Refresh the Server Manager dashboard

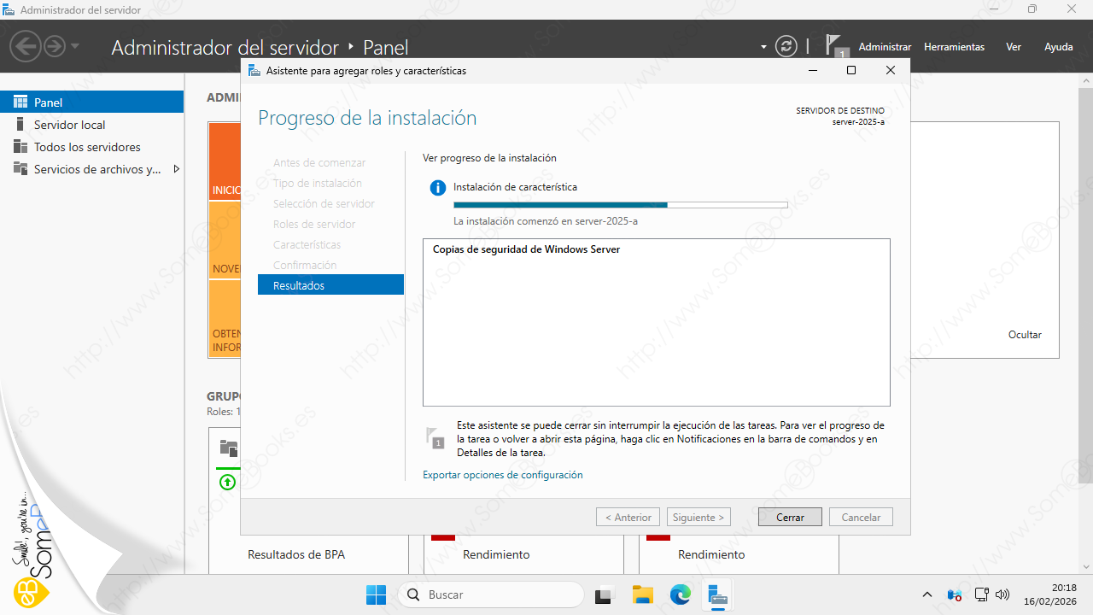(786, 46)
